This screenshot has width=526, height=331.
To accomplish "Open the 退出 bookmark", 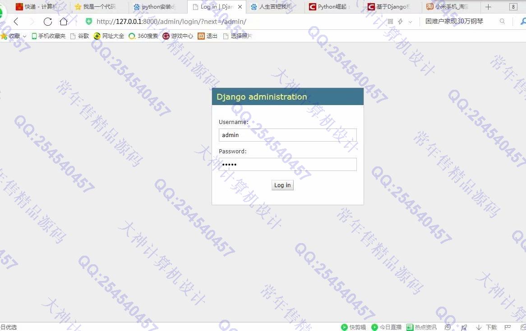I will pyautogui.click(x=208, y=36).
